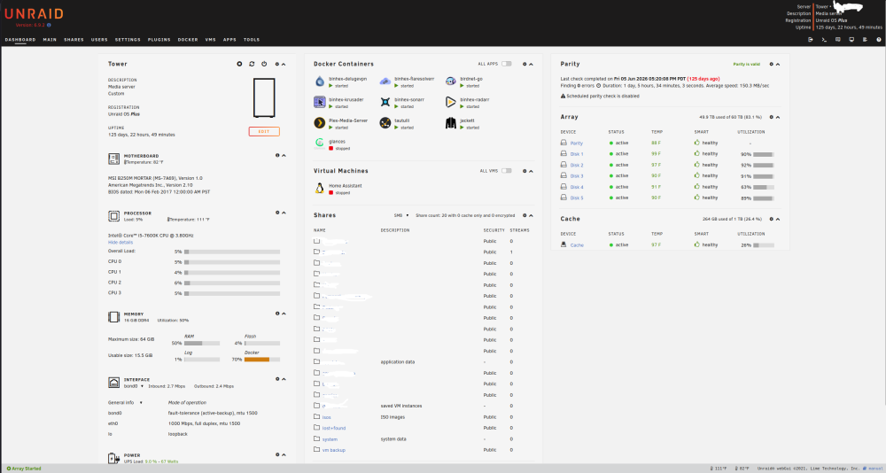Click the Motherboard info icon
The image size is (886, 473).
point(277,155)
